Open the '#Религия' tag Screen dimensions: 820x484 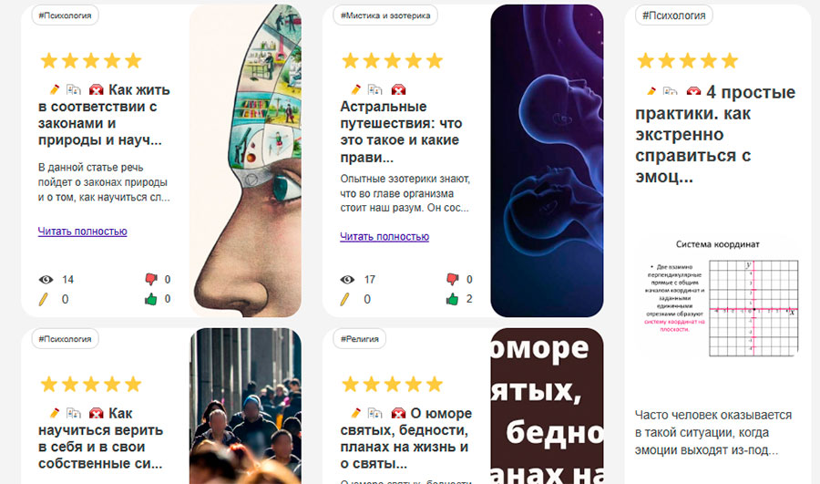pos(360,338)
